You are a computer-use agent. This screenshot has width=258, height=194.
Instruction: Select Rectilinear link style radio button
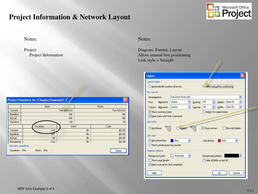[150, 128]
